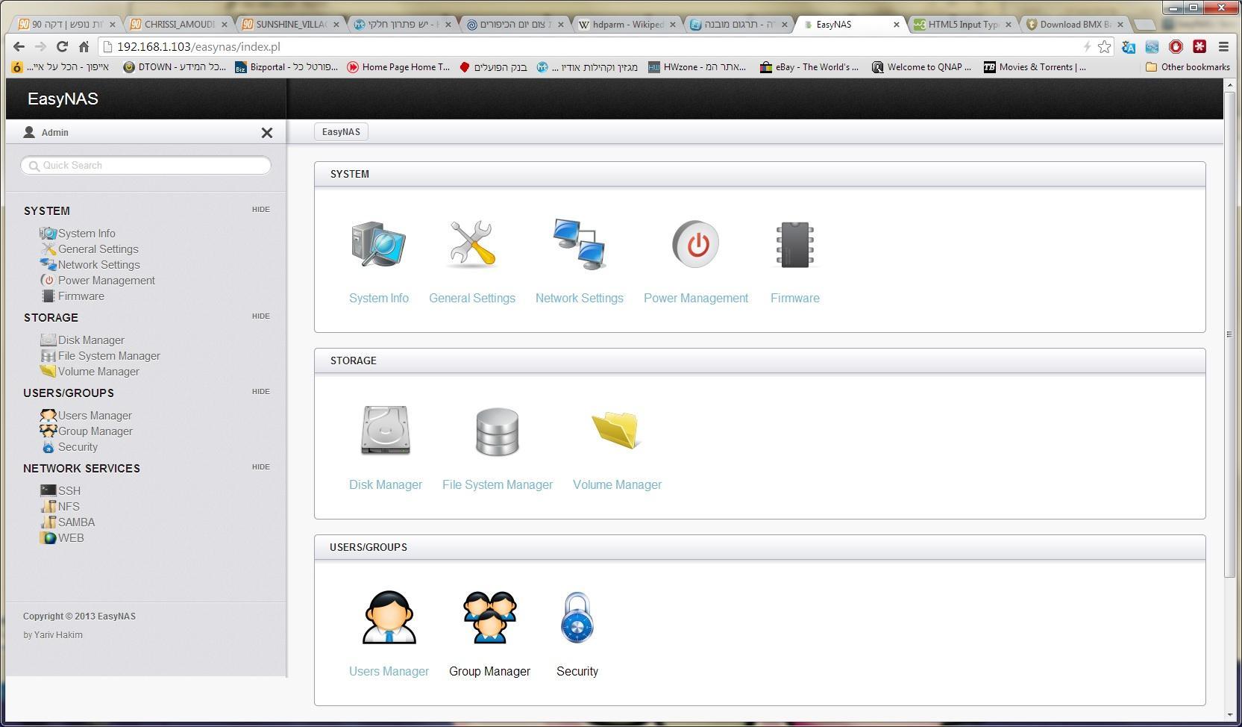The image size is (1242, 727).
Task: Collapse the NETWORK SERVICES sidebar section
Action: (260, 467)
